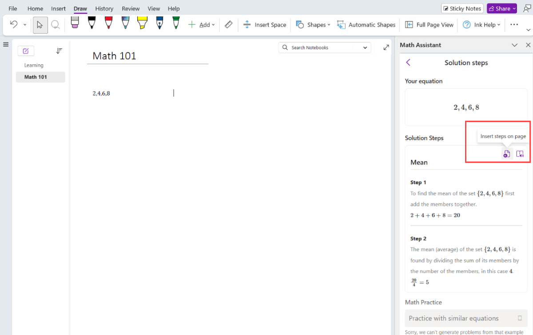This screenshot has width=533, height=335.
Task: Switch to the Insert tab
Action: click(58, 8)
